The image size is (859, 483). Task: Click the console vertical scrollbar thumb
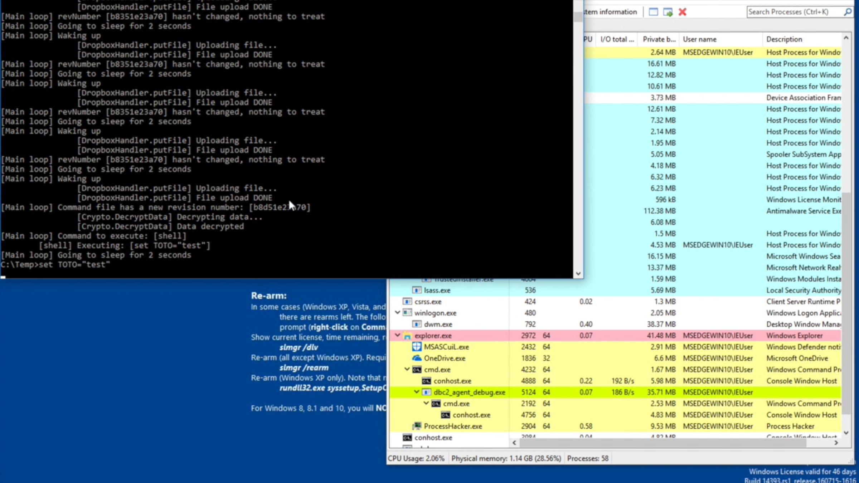coord(578,16)
